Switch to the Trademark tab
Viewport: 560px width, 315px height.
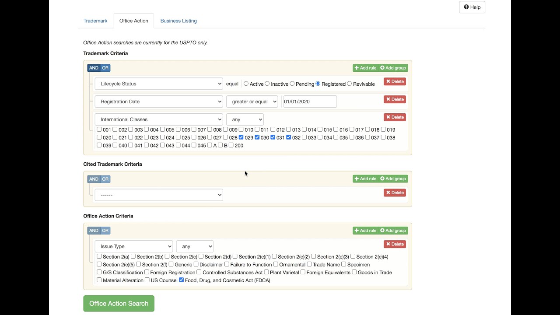(x=95, y=21)
